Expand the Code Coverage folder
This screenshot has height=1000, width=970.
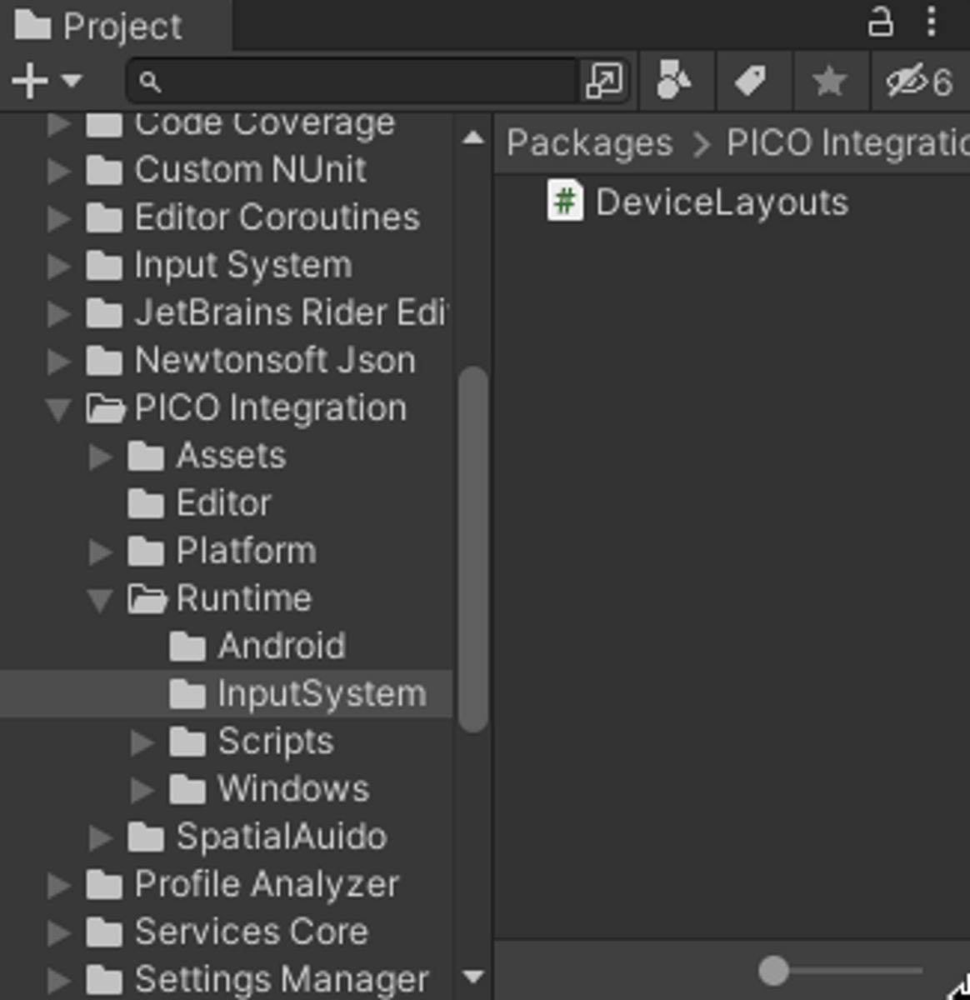58,124
